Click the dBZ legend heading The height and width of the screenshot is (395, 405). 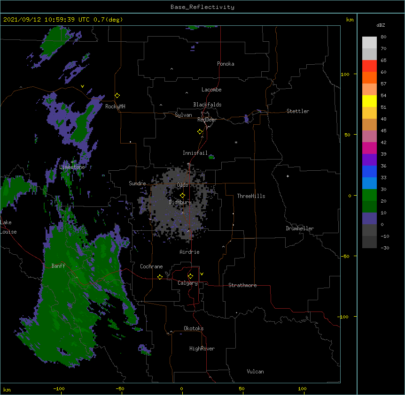pyautogui.click(x=381, y=25)
